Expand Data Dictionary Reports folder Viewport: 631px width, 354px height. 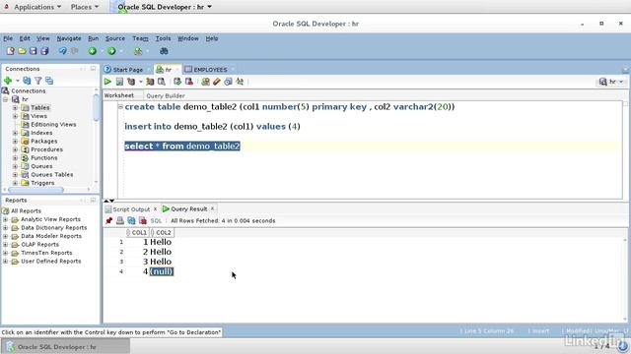pos(5,228)
